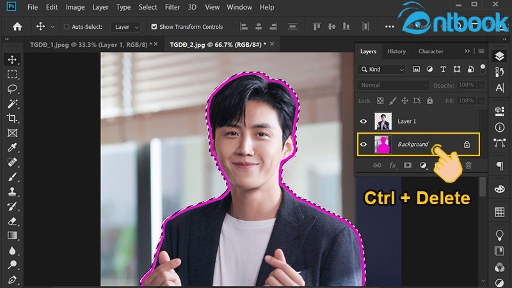This screenshot has width=512, height=288.
Task: Hide Layer 1 with eye icon
Action: 364,122
